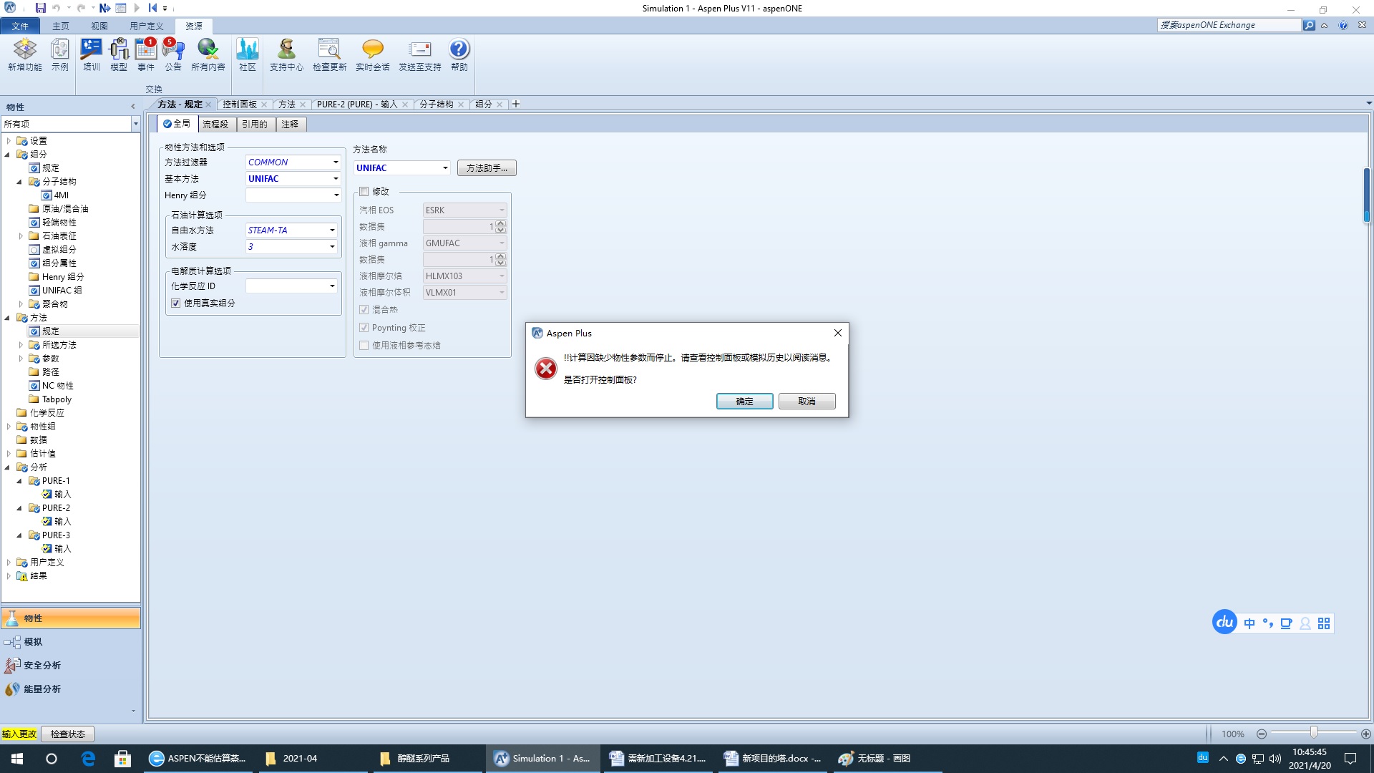Click 确定 in the Aspen Plus dialog
This screenshot has height=773, width=1374.
744,402
